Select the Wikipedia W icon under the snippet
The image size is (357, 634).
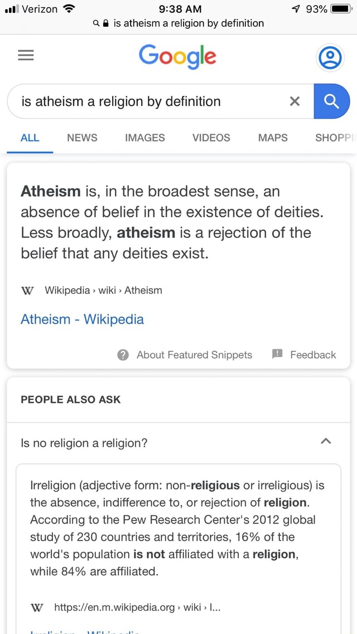click(27, 290)
